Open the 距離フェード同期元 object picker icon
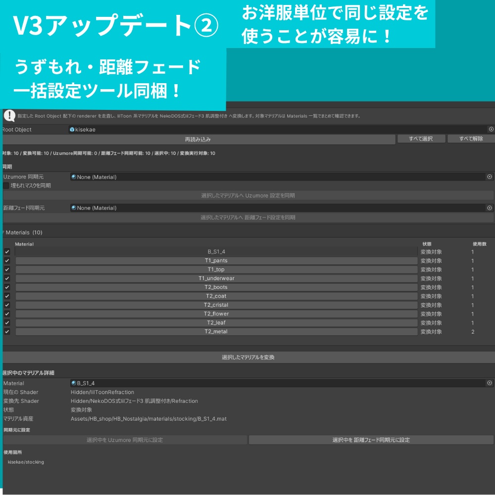Image resolution: width=495 pixels, height=495 pixels. [x=490, y=207]
